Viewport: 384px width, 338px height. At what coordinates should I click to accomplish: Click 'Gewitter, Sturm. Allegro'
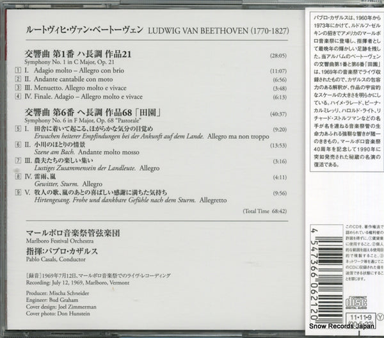[x=68, y=184]
